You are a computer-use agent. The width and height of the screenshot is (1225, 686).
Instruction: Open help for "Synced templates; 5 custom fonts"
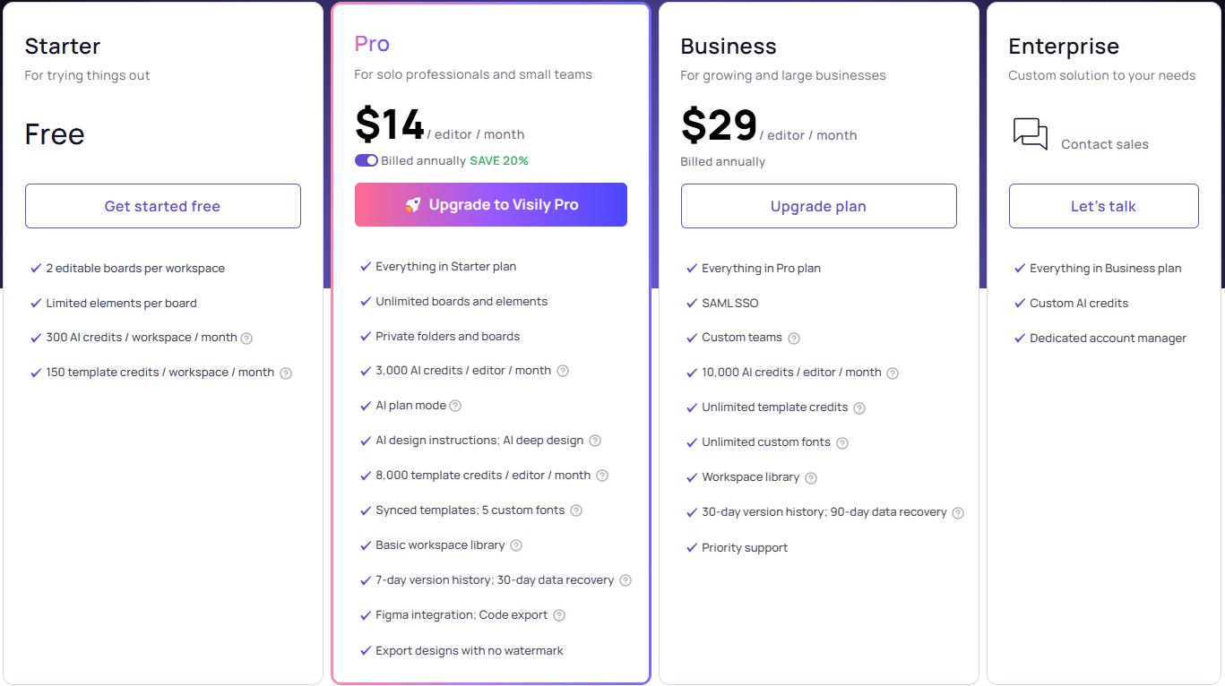(575, 510)
